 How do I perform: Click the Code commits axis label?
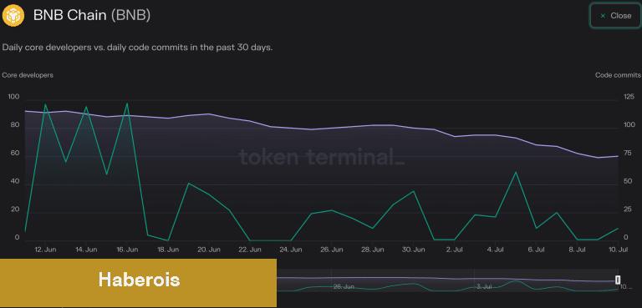click(x=618, y=75)
